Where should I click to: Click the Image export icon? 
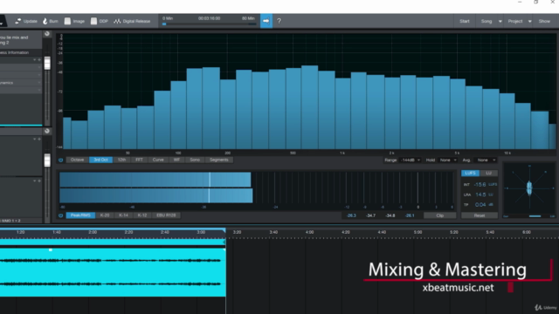click(67, 21)
